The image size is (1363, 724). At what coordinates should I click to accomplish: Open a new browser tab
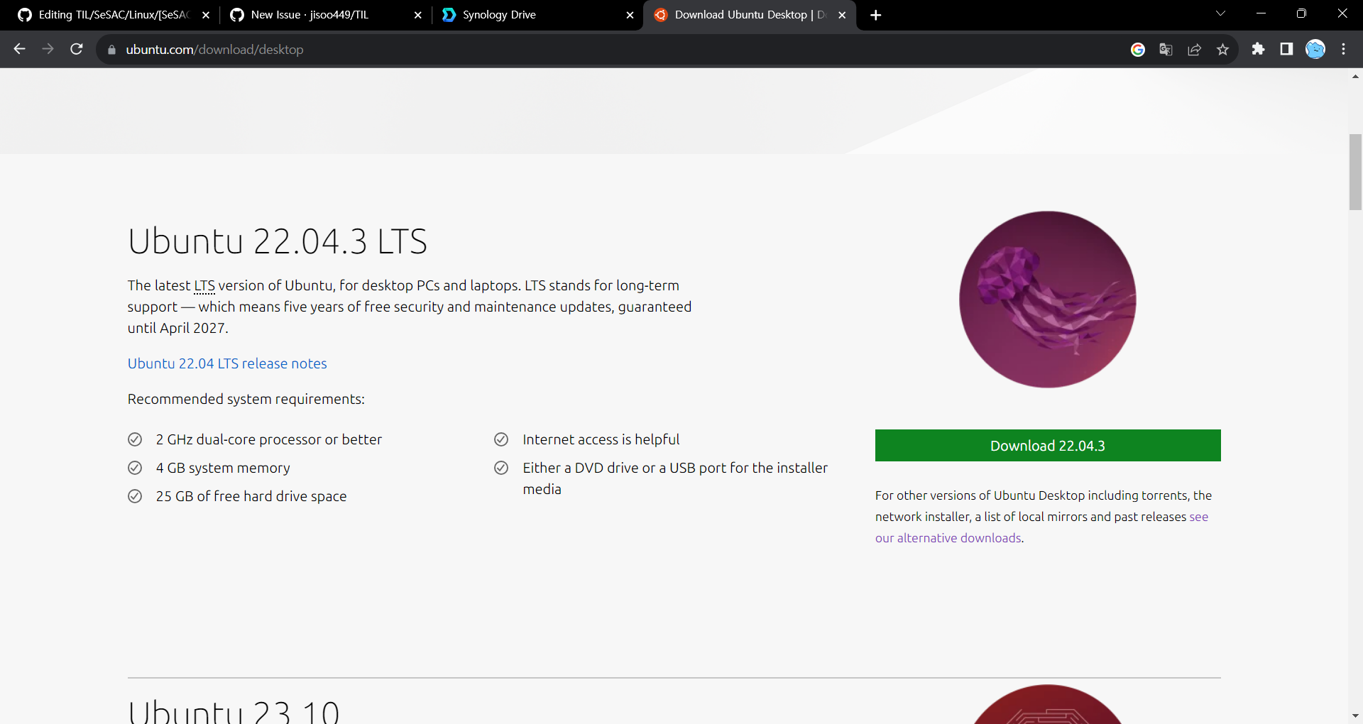[876, 15]
